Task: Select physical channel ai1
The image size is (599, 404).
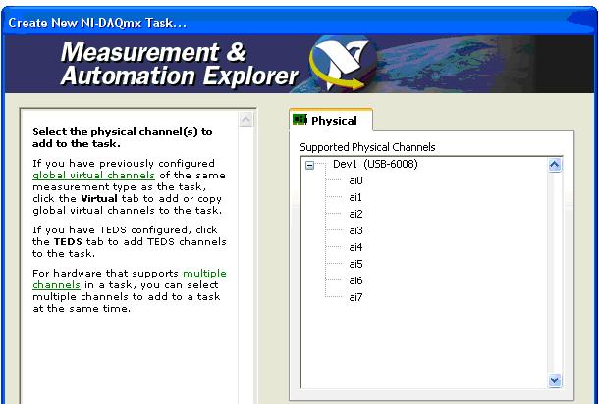Action: click(x=355, y=197)
